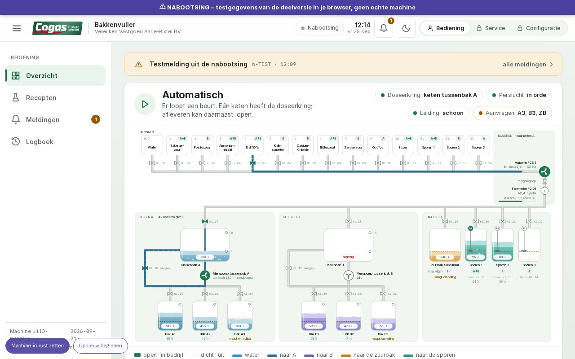Screen dimensions: 575x359
Task: Click the Vulpomp FCS 1 pump icon
Action: pyautogui.click(x=544, y=171)
